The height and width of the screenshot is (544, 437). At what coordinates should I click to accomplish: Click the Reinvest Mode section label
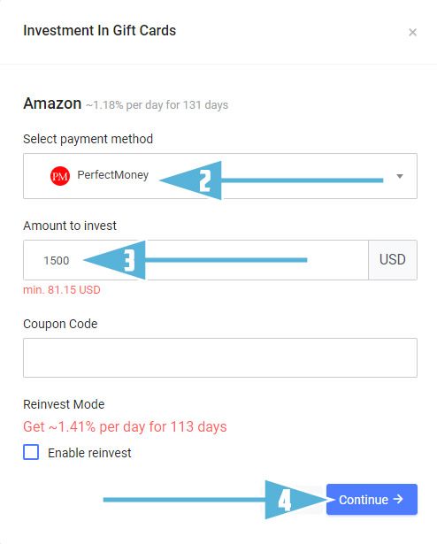click(64, 404)
